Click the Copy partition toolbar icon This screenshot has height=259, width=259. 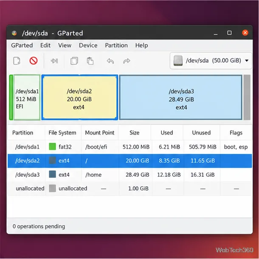[74, 61]
